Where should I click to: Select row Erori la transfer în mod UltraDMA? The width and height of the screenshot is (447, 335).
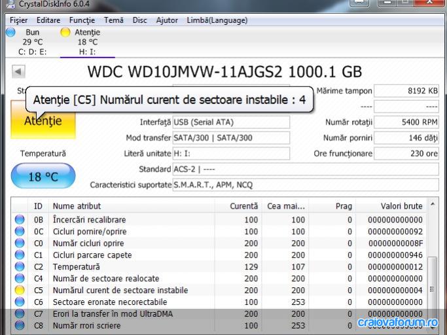219,313
